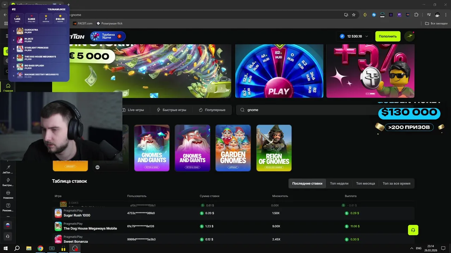Click the jet plane icon beside Пополнить
The width and height of the screenshot is (451, 253).
tap(409, 36)
